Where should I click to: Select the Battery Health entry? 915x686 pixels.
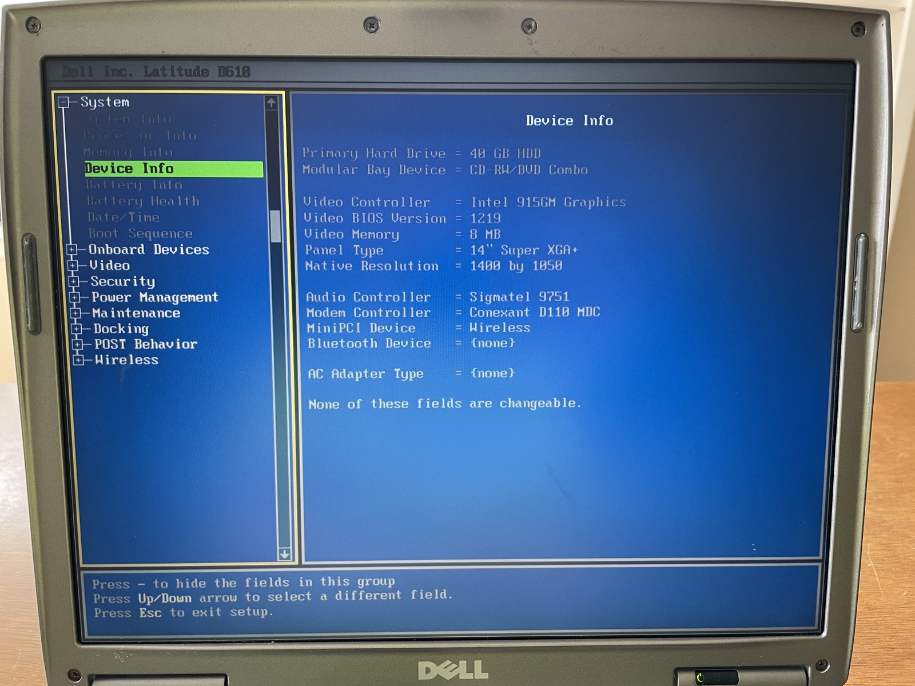coord(143,201)
